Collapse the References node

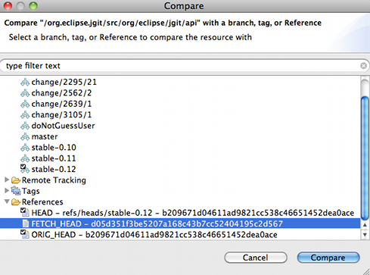tap(7, 202)
